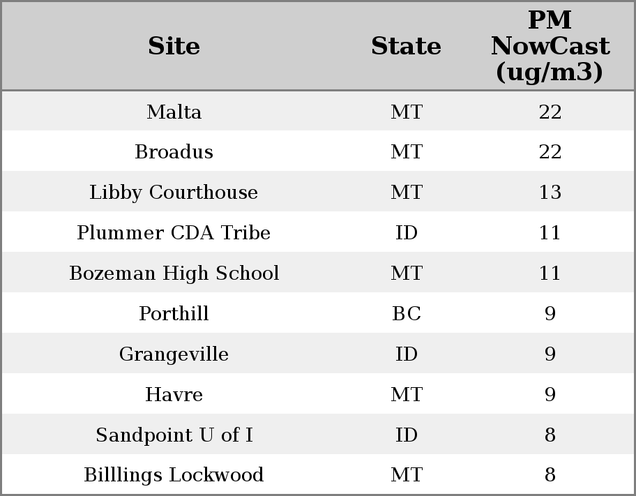Click the Libby Courthouse site name
The width and height of the screenshot is (636, 496).
click(x=174, y=193)
